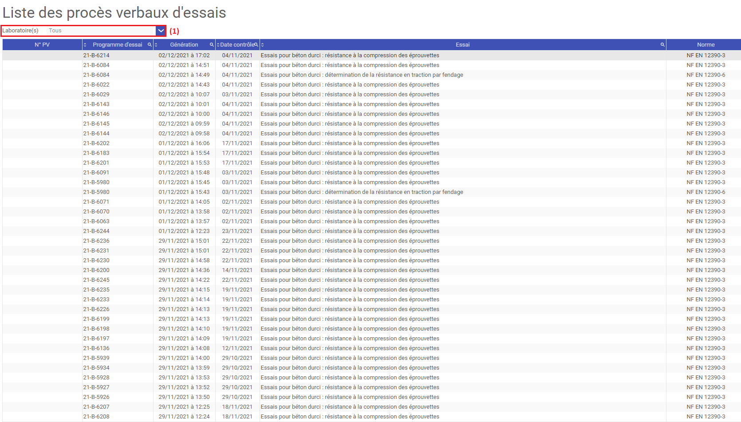741x422 pixels.
Task: Click NF EN 12390-6 in row 21-B-5980
Action: pos(706,192)
